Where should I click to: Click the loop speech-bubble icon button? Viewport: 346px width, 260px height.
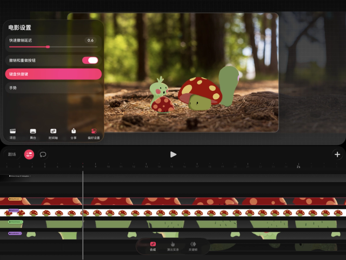tap(43, 154)
